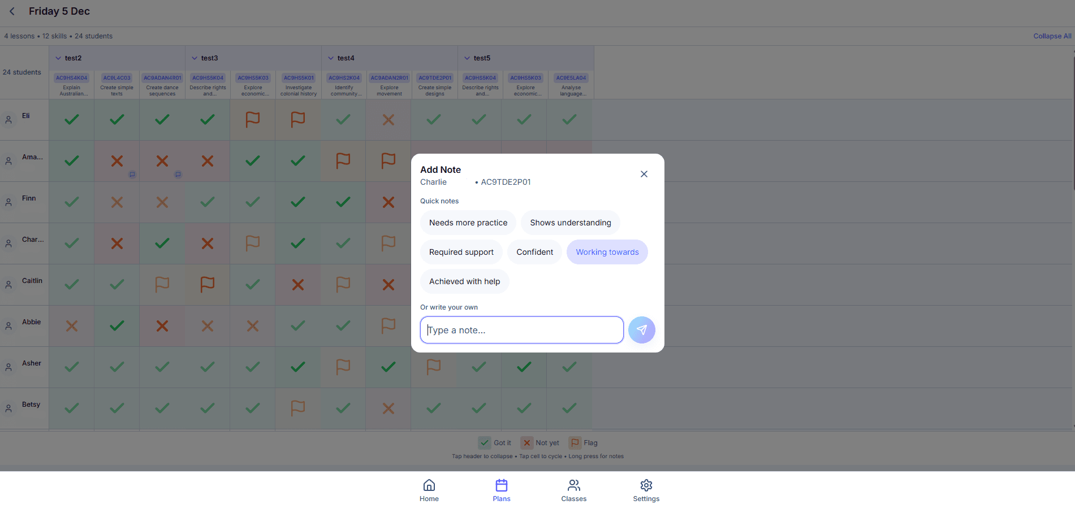
Task: Collapse the test5 lesson group
Action: [467, 58]
